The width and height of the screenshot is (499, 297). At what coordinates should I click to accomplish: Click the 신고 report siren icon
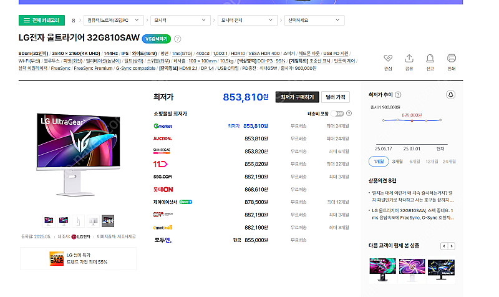click(x=430, y=58)
